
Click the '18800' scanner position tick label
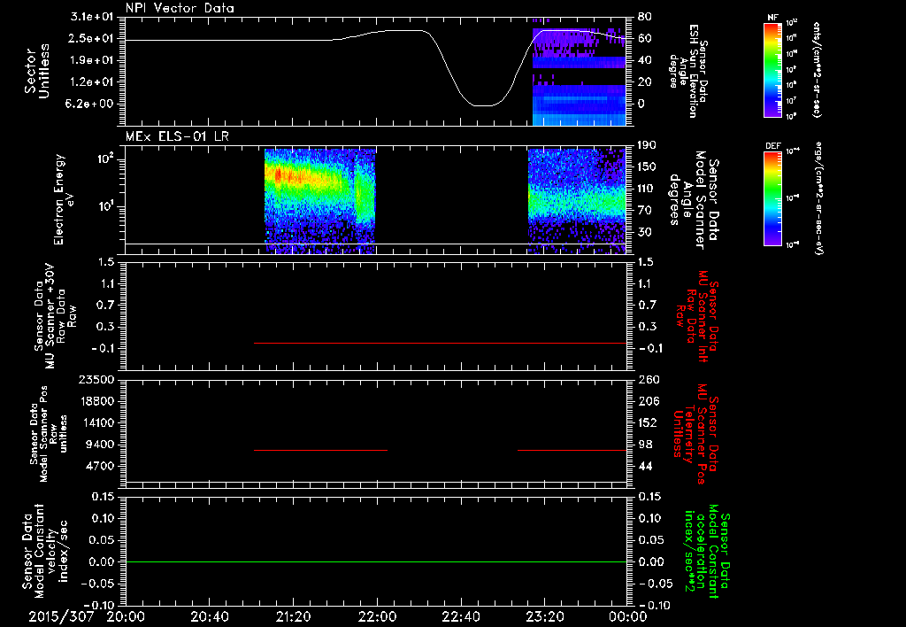point(96,401)
